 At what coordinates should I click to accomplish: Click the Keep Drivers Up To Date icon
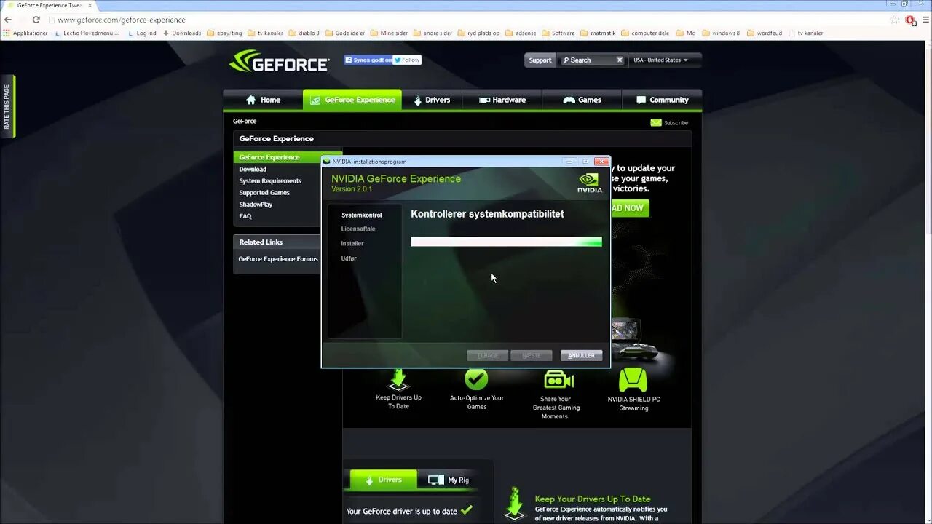[x=398, y=378]
